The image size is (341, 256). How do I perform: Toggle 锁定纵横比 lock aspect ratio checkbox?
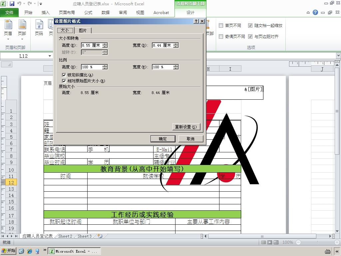tap(64, 75)
